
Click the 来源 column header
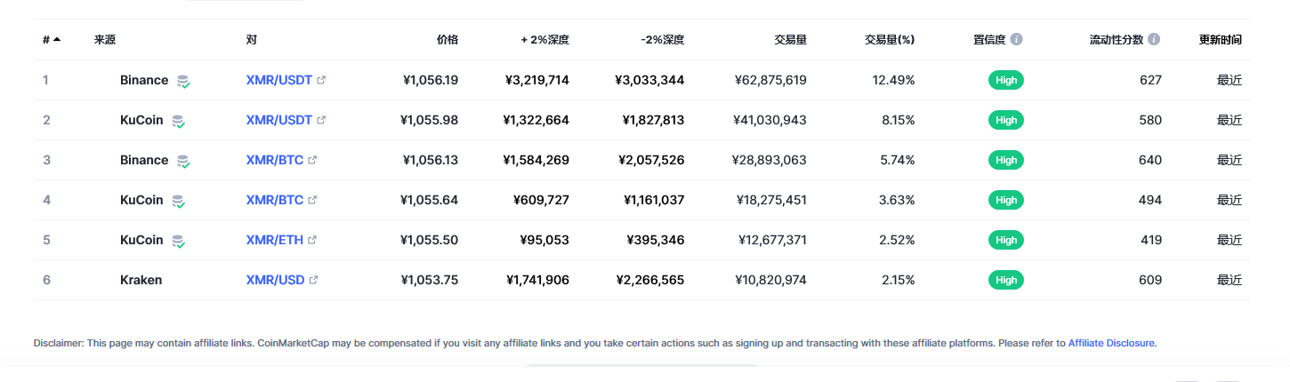(105, 40)
